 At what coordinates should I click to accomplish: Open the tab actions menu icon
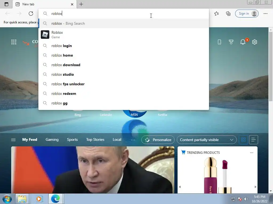point(6,4)
